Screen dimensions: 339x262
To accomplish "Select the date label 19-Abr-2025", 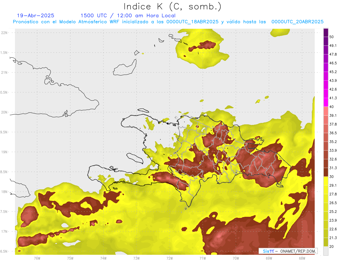I will point(36,16).
